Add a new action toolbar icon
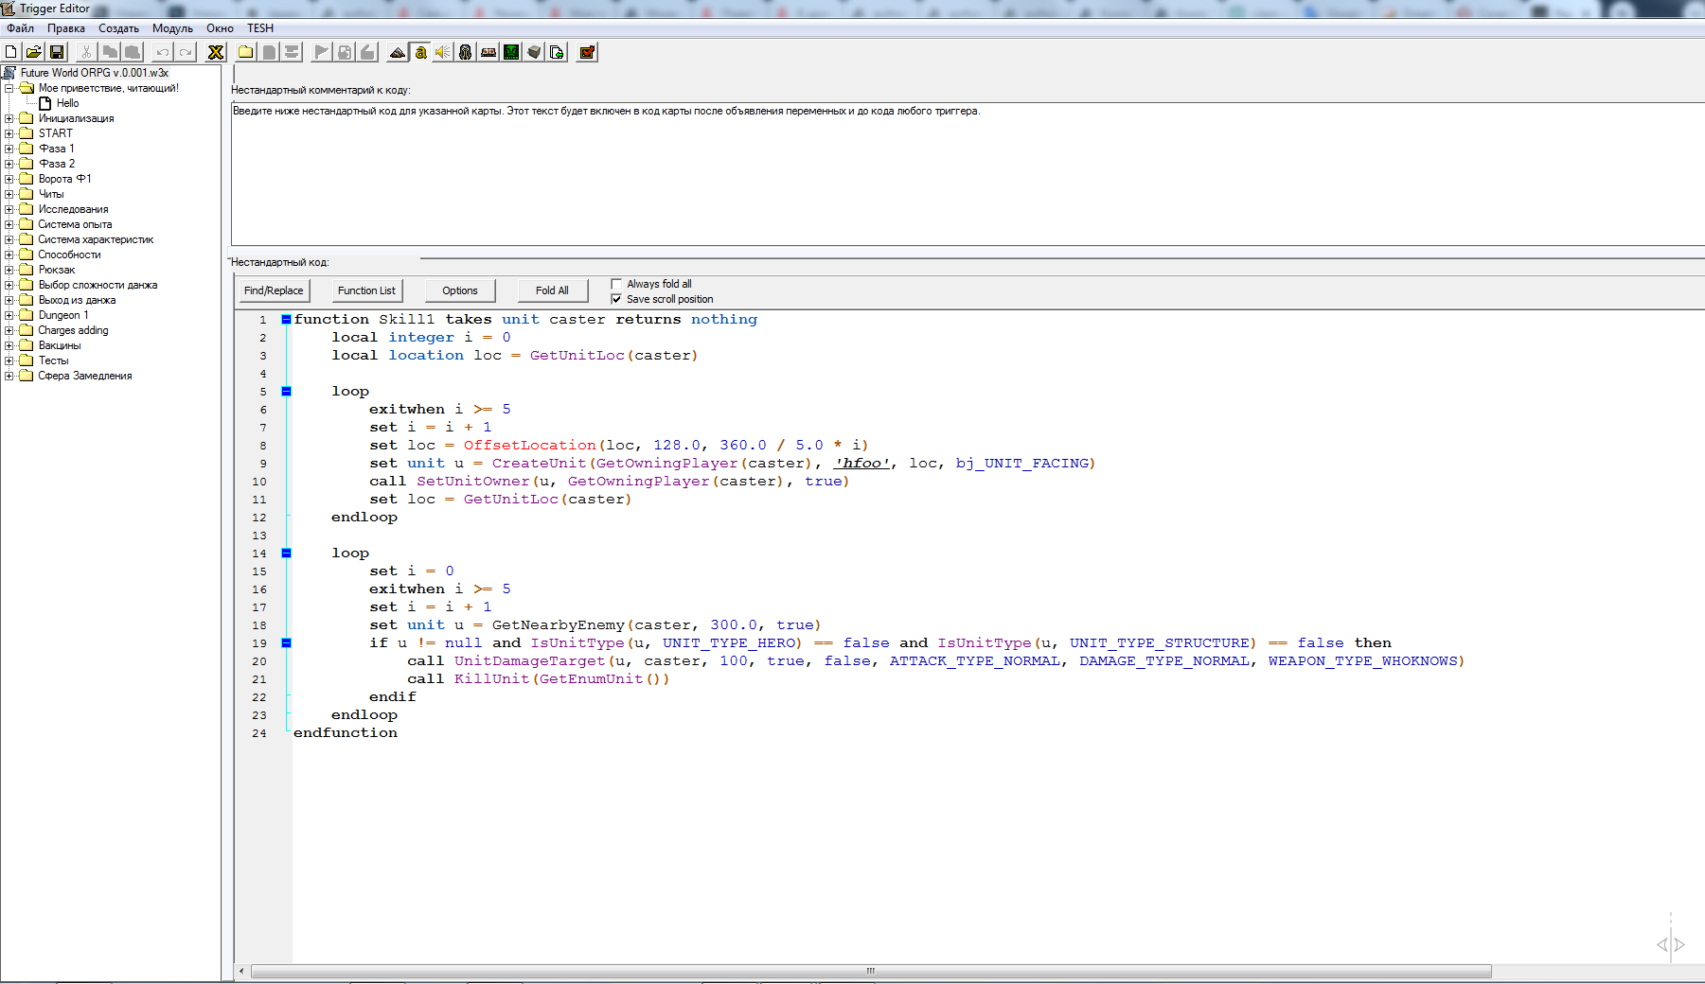The height and width of the screenshot is (984, 1705). (367, 52)
